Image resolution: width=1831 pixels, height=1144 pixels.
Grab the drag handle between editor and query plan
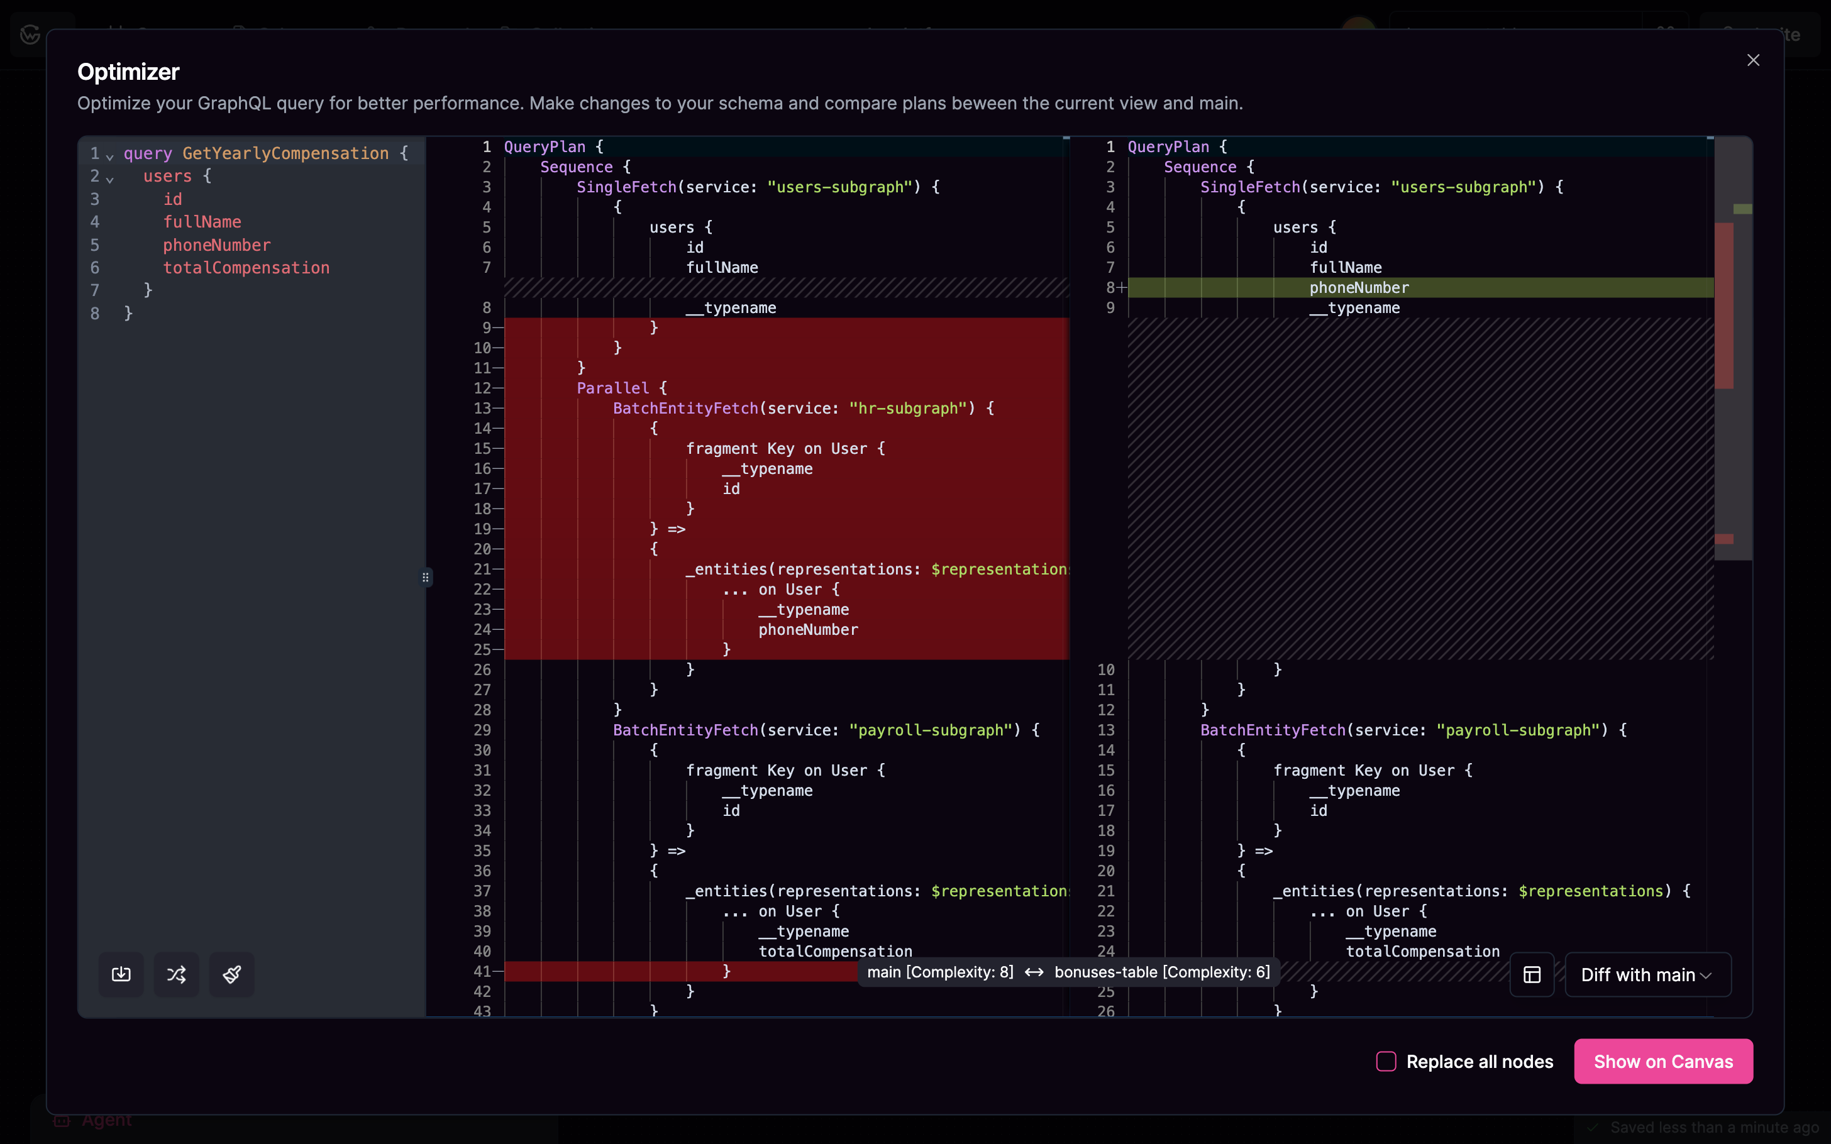click(426, 577)
